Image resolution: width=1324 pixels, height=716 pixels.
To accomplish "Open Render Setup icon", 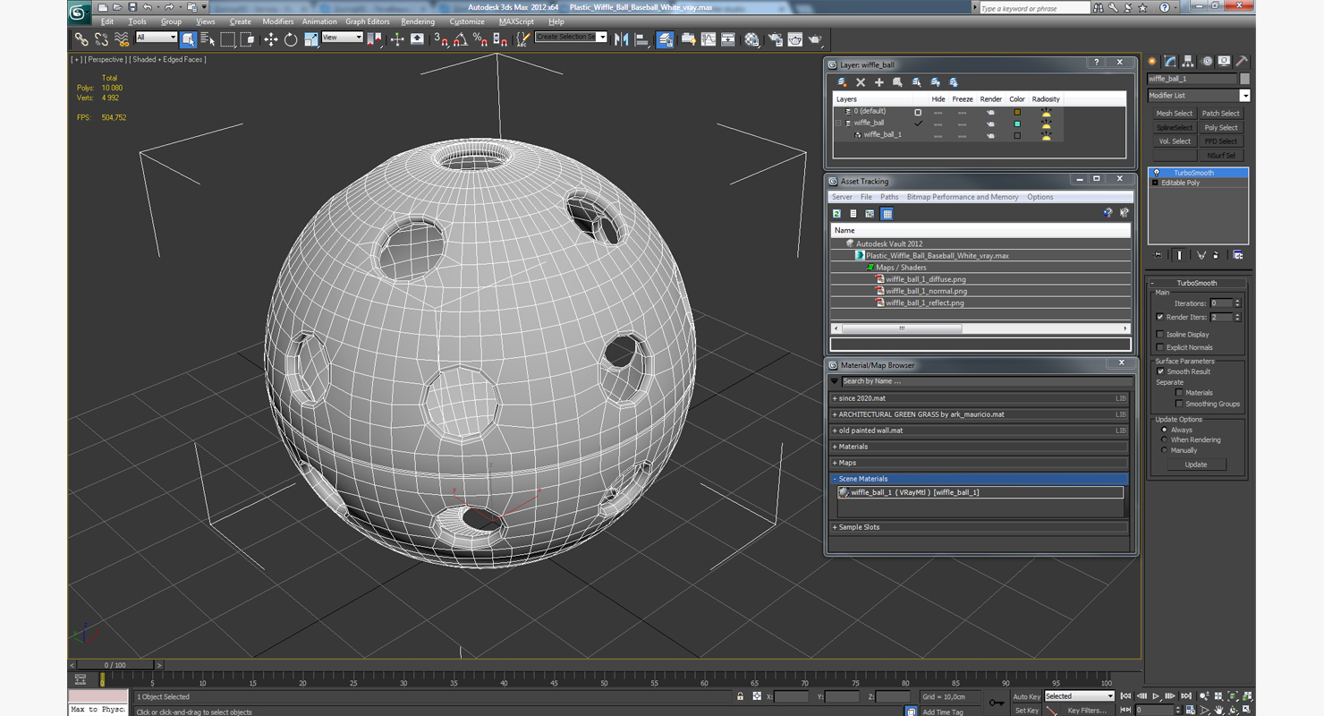I will pyautogui.click(x=775, y=39).
